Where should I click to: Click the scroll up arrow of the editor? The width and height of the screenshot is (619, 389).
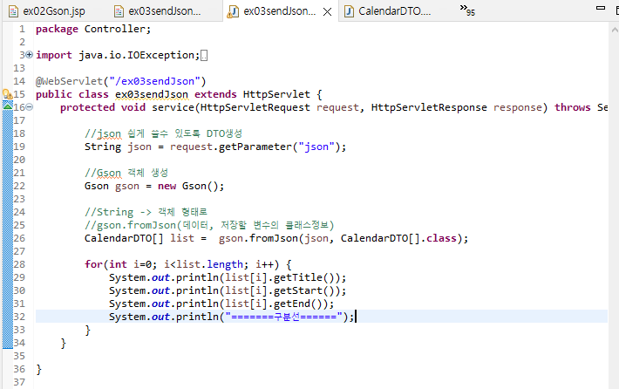pos(615,30)
